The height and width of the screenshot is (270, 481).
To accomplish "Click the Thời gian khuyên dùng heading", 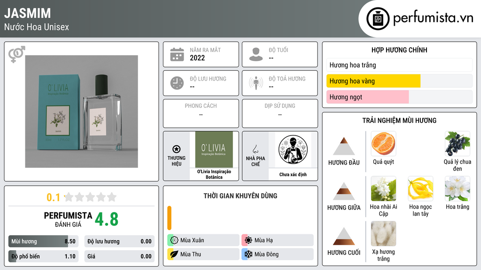I will point(240,195).
